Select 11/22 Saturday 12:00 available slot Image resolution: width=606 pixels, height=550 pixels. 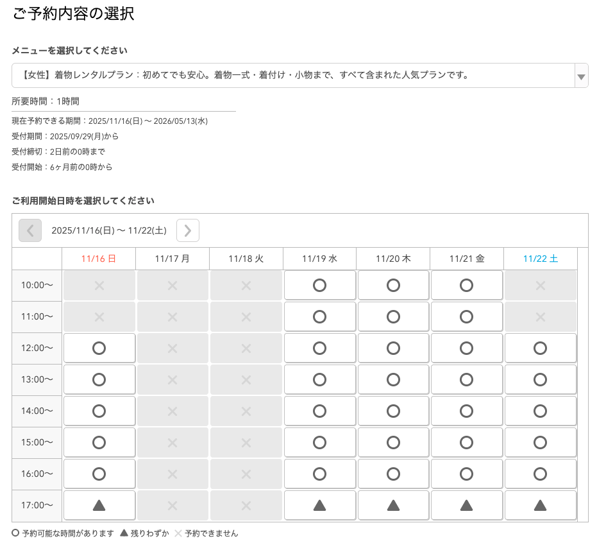point(541,348)
